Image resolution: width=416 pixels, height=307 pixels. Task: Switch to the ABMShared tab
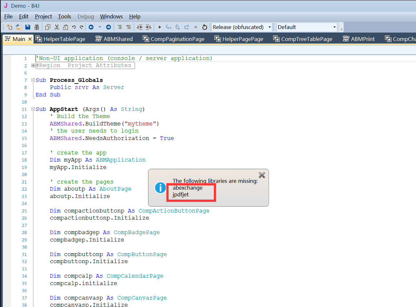(x=114, y=39)
